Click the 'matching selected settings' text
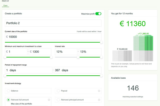The height and width of the screenshot is (106, 160). pos(133,97)
